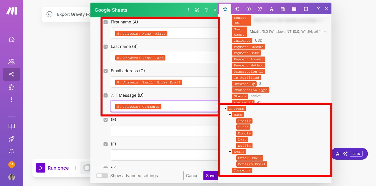
Task: Open the general functions gear tab
Action: 248,9
